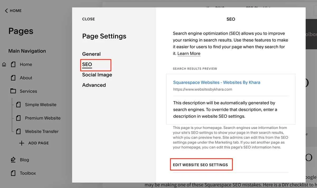Screen dimensions: 317x188
Task: Open the Advanced tab
Action: tap(94, 85)
